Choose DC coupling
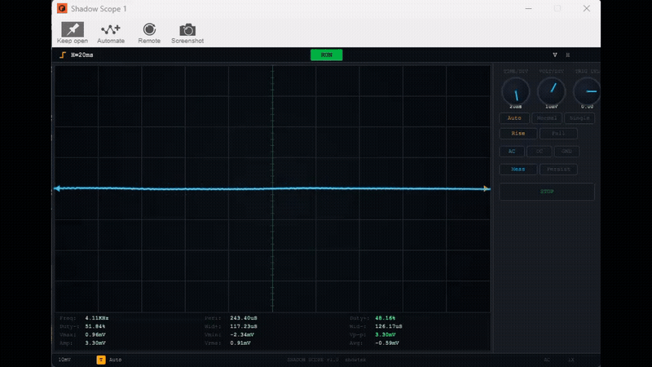Image resolution: width=652 pixels, height=367 pixels. tap(540, 152)
